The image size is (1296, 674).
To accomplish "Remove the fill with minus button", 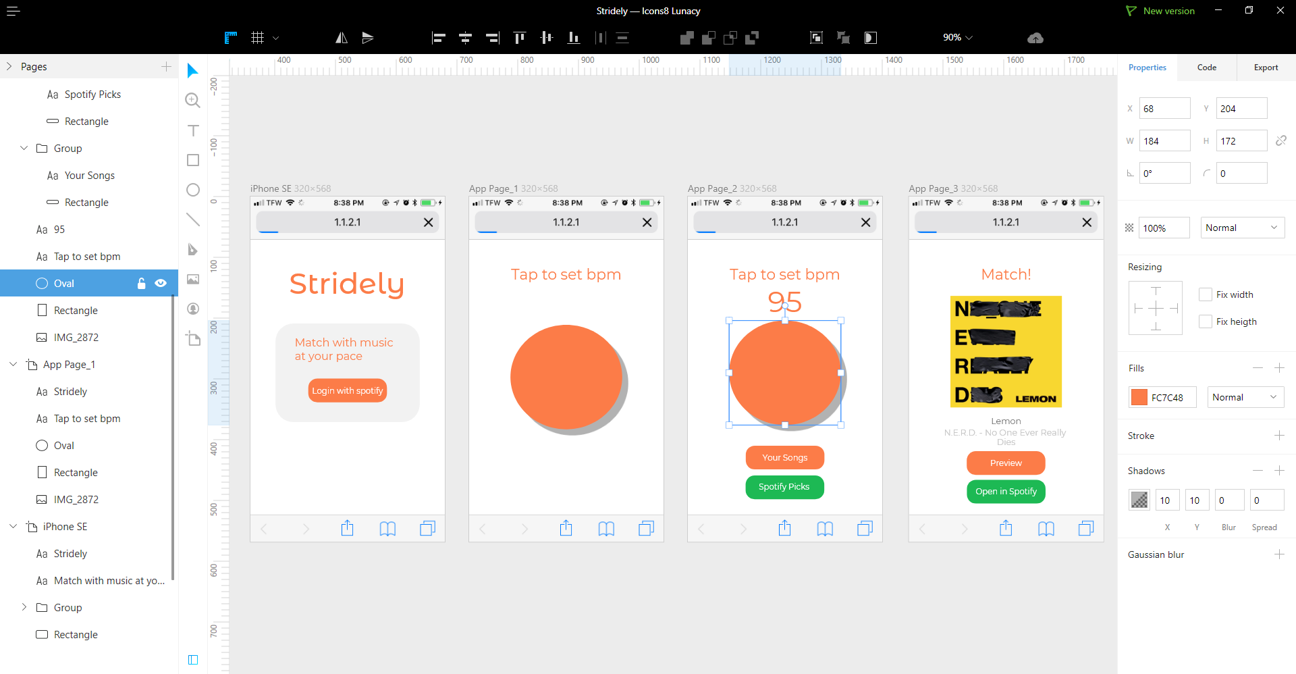I will [1258, 368].
